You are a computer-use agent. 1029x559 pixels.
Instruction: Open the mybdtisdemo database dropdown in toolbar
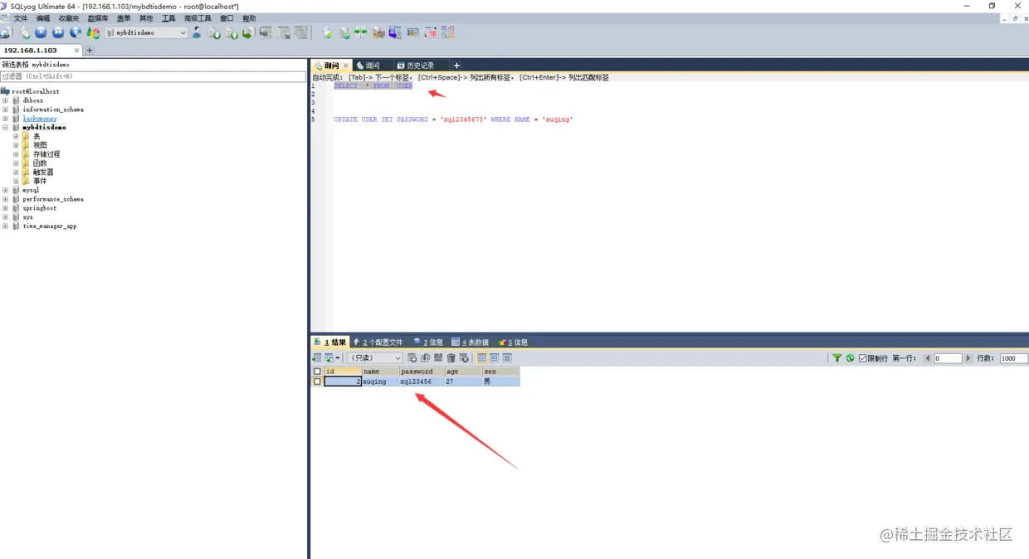pos(147,32)
